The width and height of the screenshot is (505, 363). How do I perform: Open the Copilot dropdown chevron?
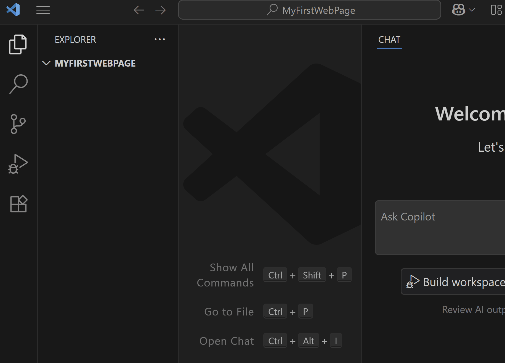point(472,10)
